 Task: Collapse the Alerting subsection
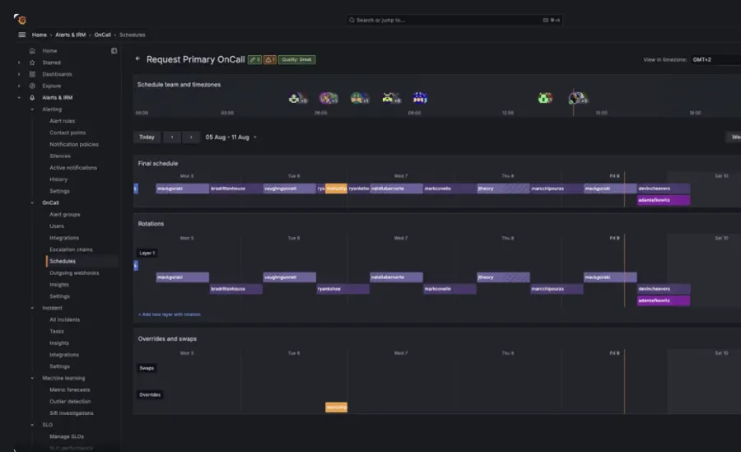(32, 110)
